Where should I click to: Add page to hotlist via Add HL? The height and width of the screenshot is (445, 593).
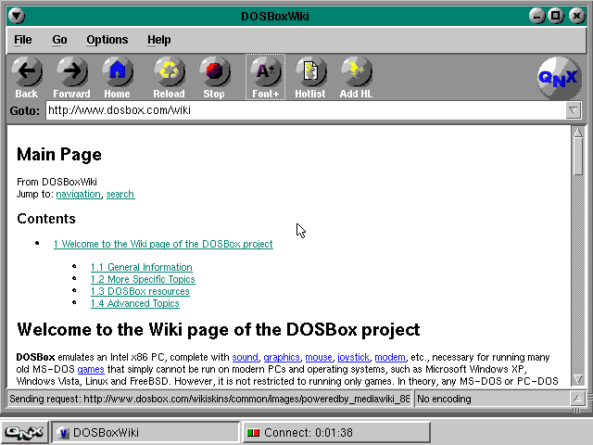click(x=356, y=71)
